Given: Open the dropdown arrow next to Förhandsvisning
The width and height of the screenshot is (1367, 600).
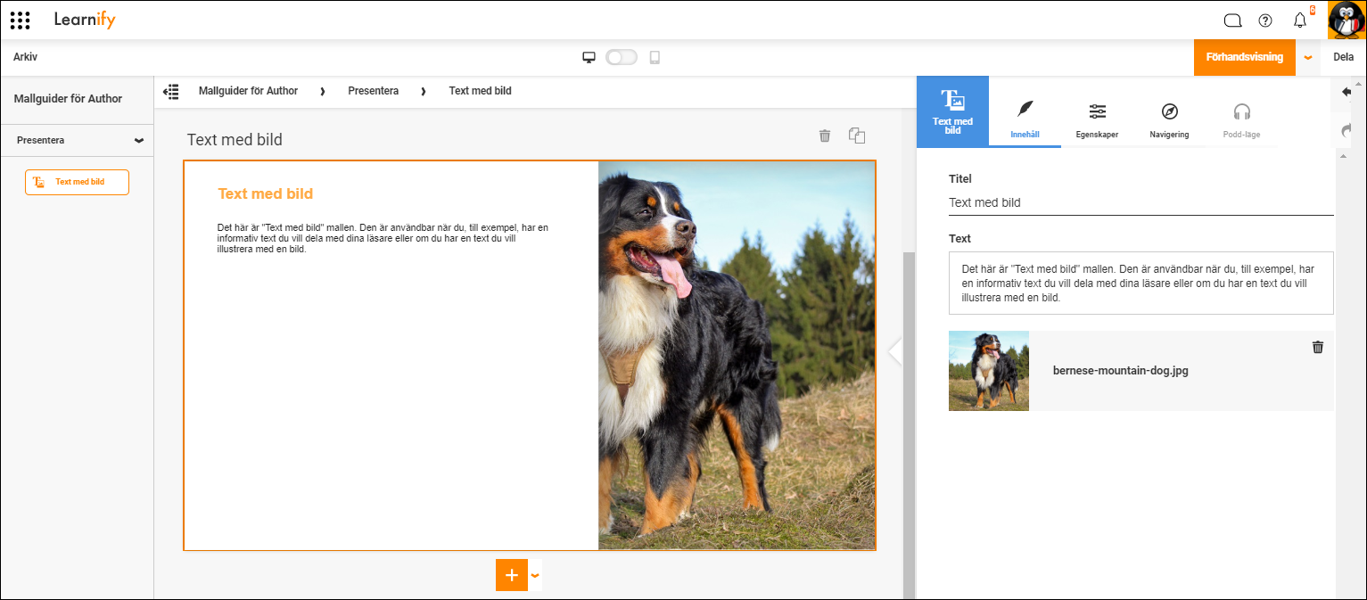Looking at the screenshot, I should pyautogui.click(x=1307, y=57).
